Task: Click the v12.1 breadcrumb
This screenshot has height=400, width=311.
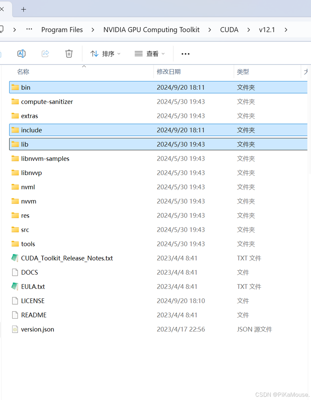Action: tap(267, 30)
